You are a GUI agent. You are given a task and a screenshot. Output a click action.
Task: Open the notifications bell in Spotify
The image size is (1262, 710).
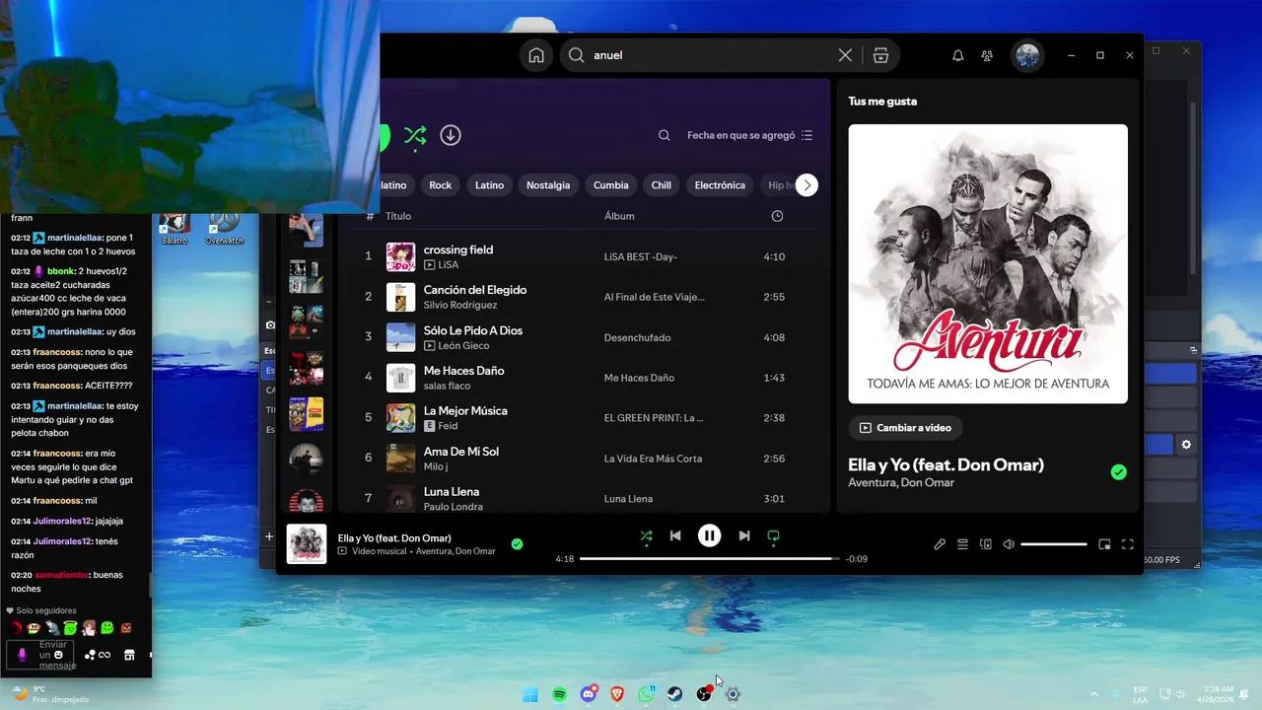coord(957,55)
